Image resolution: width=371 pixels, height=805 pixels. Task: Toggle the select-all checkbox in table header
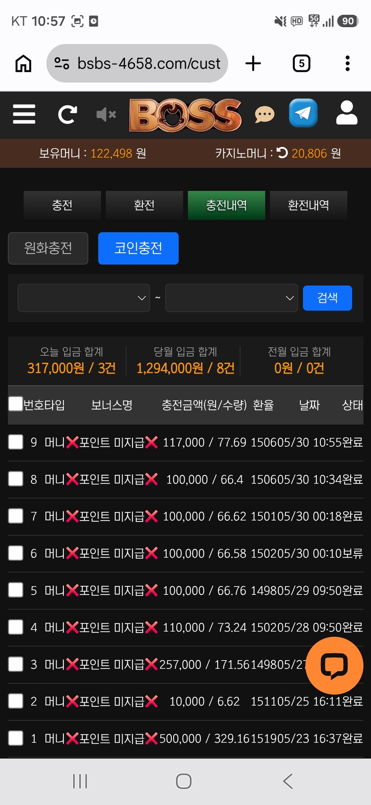[16, 404]
